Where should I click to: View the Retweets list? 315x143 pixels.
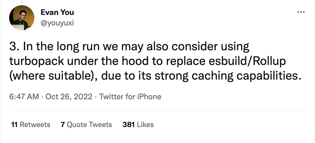click(x=35, y=124)
